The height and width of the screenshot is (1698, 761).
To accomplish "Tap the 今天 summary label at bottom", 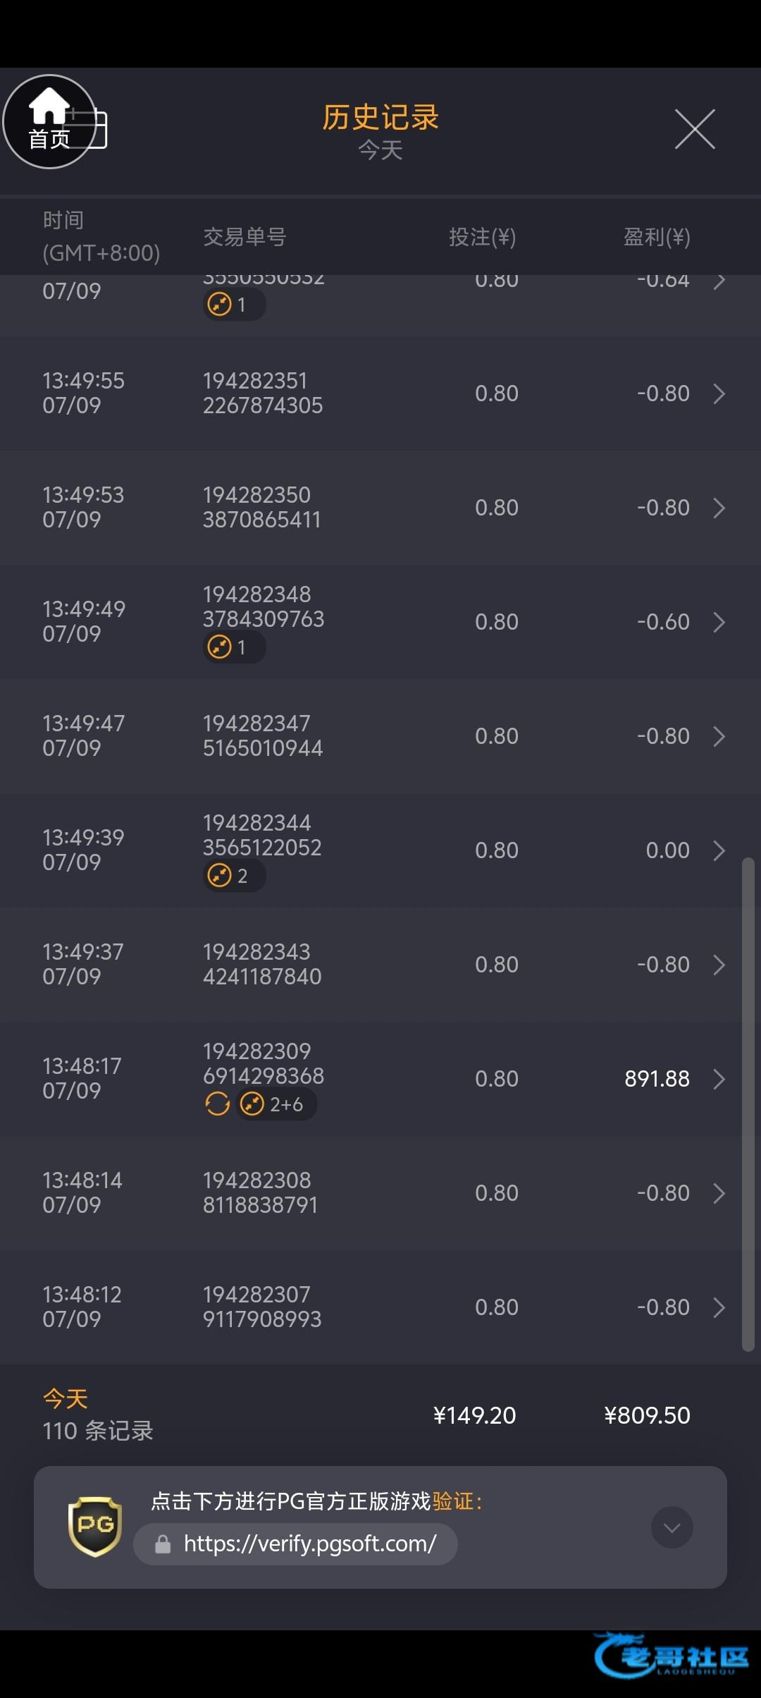I will click(x=66, y=1399).
